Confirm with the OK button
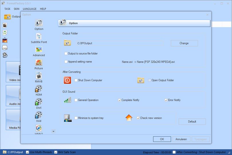The image size is (232, 155). point(162,139)
